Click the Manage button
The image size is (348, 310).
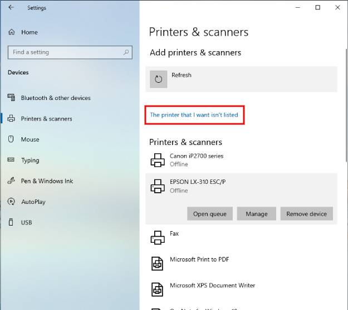click(257, 214)
